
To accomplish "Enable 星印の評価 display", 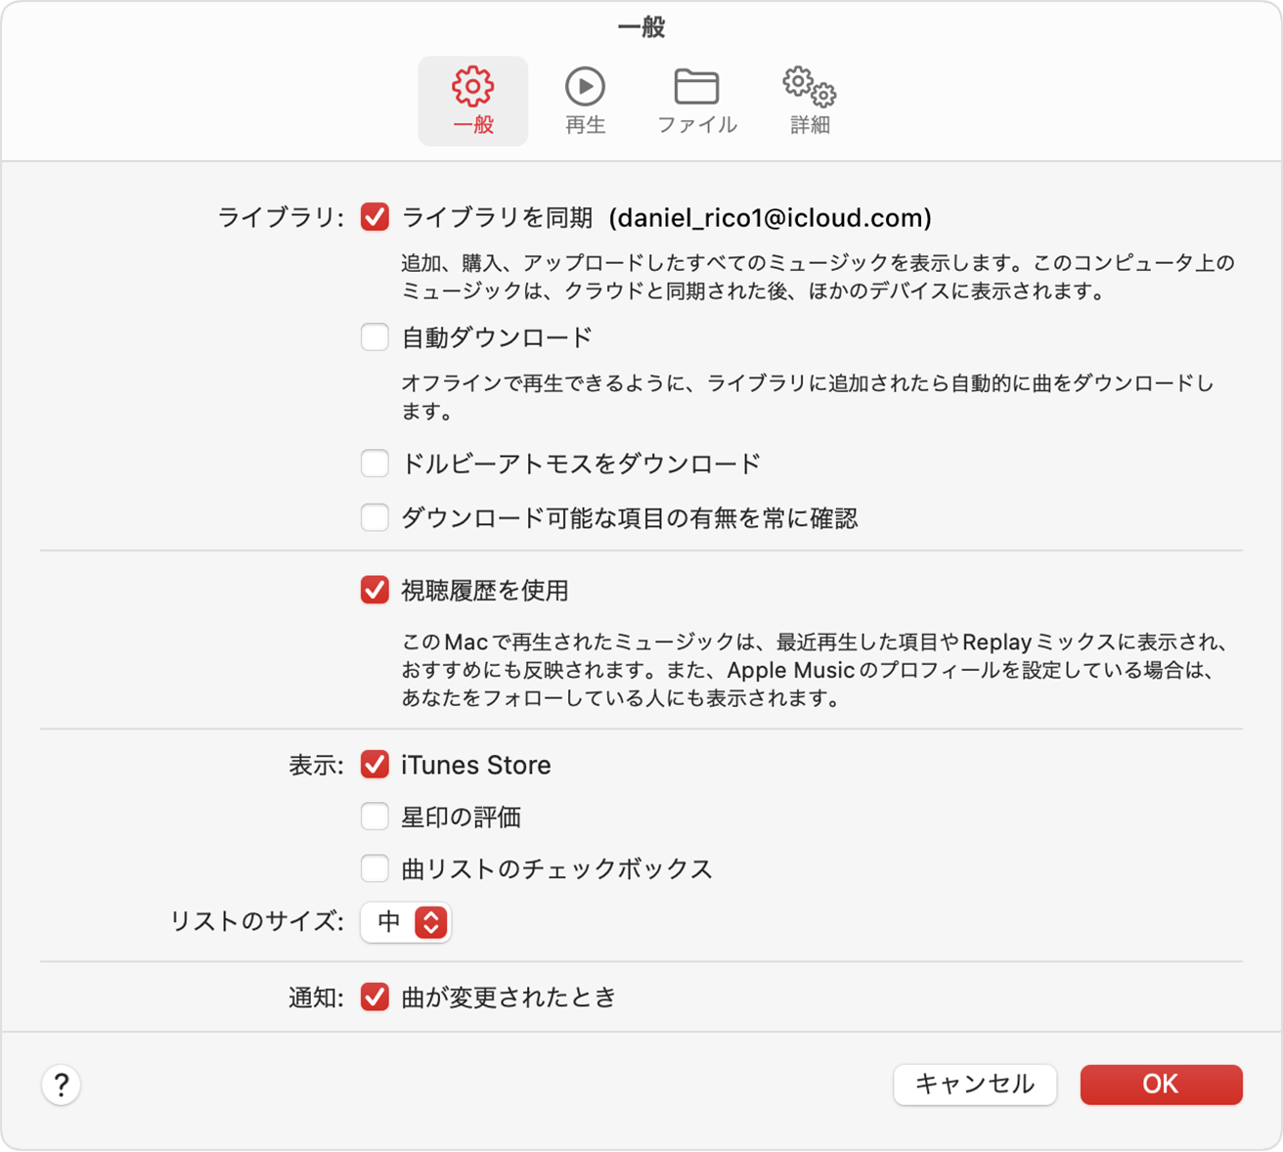I will point(375,817).
